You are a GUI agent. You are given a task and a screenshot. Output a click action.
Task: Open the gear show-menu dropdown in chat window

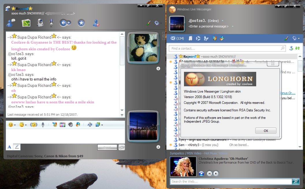(158, 23)
